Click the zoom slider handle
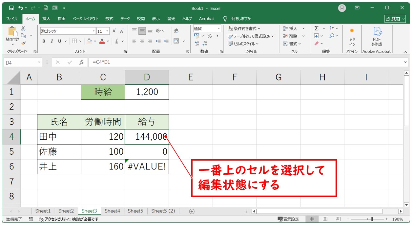This screenshot has height=225, width=412. click(x=372, y=219)
